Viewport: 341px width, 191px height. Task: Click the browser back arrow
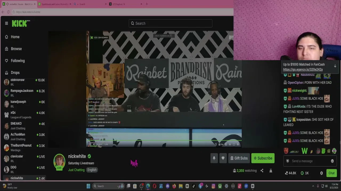tap(3, 12)
